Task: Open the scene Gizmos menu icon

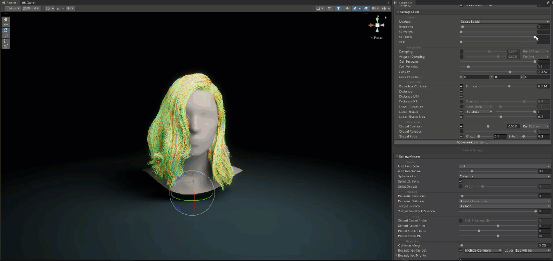Action: coord(384,8)
